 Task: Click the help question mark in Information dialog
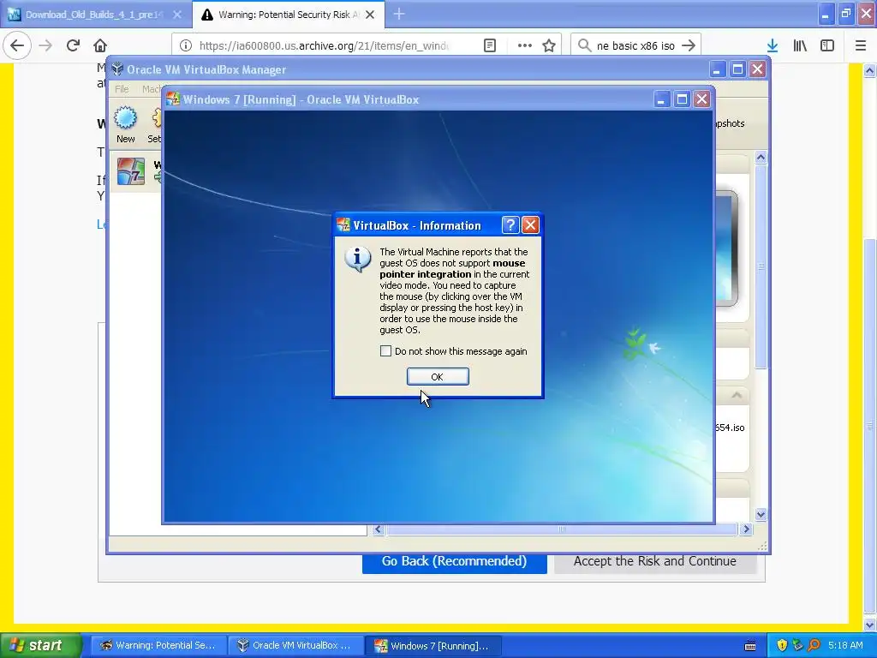point(510,225)
